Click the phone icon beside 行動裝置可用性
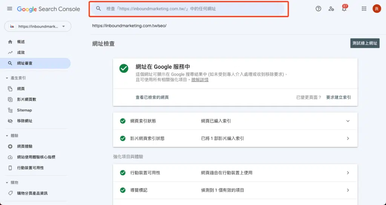This screenshot has width=386, height=205. click(10, 168)
